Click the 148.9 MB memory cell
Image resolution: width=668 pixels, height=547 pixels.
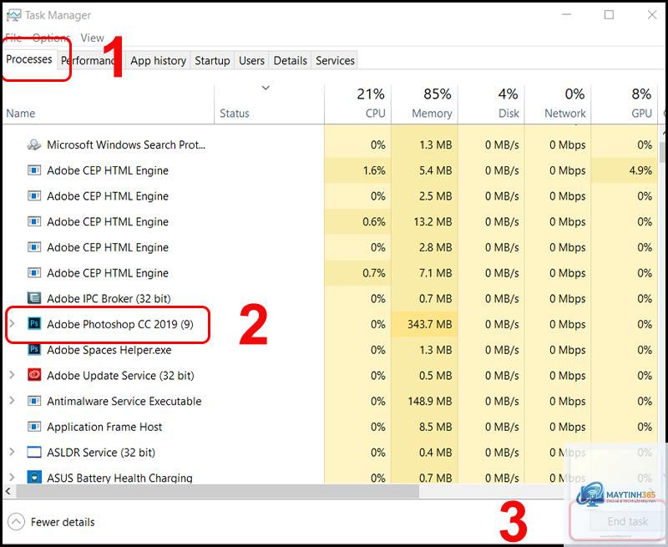click(424, 401)
